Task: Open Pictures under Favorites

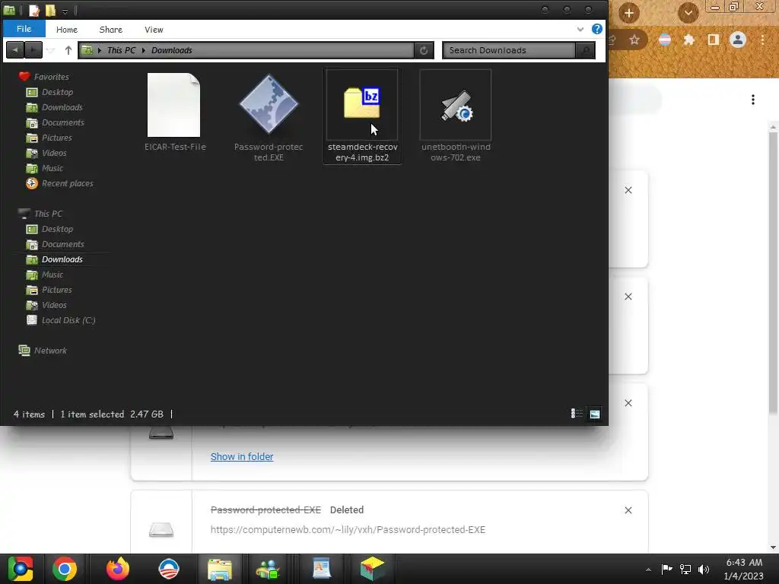Action: [x=56, y=138]
